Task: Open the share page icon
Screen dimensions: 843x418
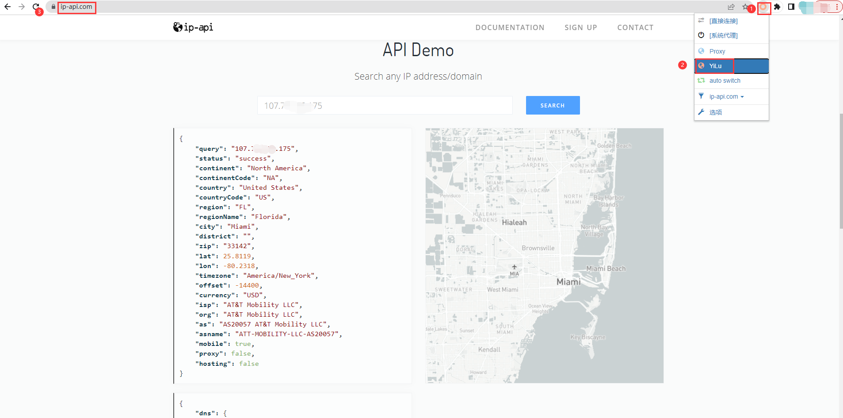Action: point(731,7)
